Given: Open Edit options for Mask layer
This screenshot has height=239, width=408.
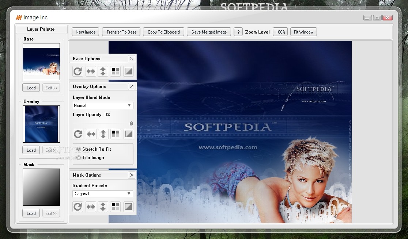Looking at the screenshot, I should point(51,213).
